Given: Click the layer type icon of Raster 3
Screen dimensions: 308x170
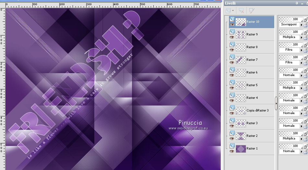Looking at the screenshot, I should [x=232, y=121].
